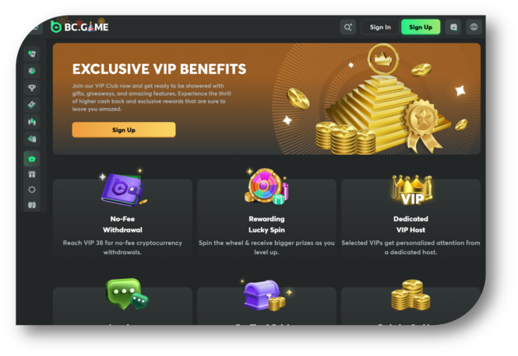Open the candlestick Trading sidebar icon
518x356 pixels.
point(32,122)
